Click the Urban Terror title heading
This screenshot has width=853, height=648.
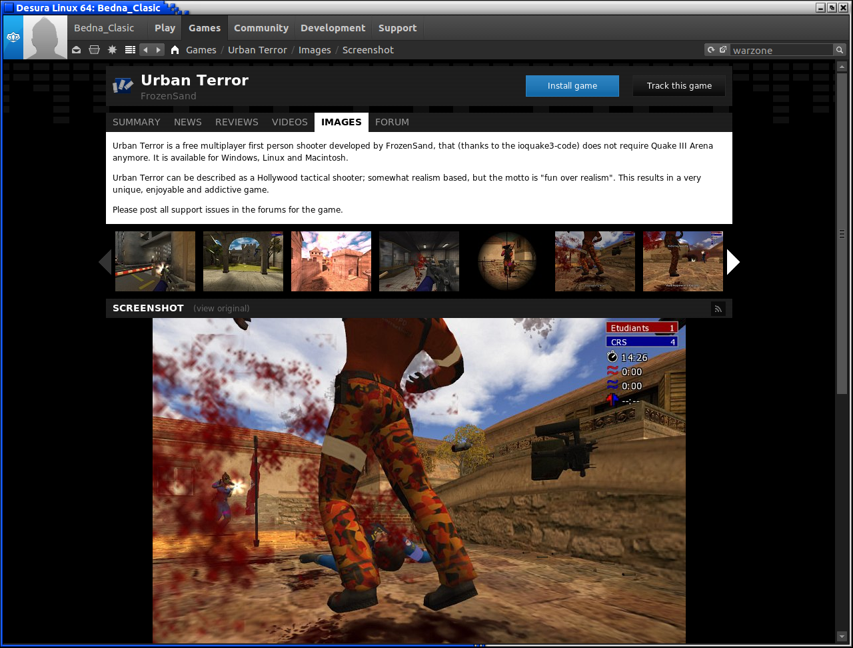[x=195, y=81]
